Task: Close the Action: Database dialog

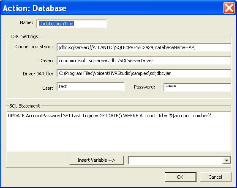Action: click(229, 8)
